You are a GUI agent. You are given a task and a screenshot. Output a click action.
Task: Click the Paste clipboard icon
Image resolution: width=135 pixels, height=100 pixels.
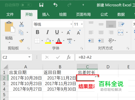pos(10,27)
